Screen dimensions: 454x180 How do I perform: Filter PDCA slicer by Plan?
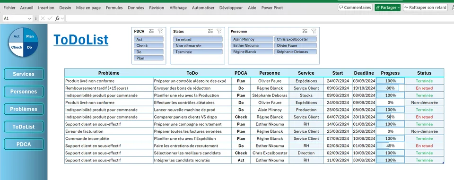tap(148, 58)
